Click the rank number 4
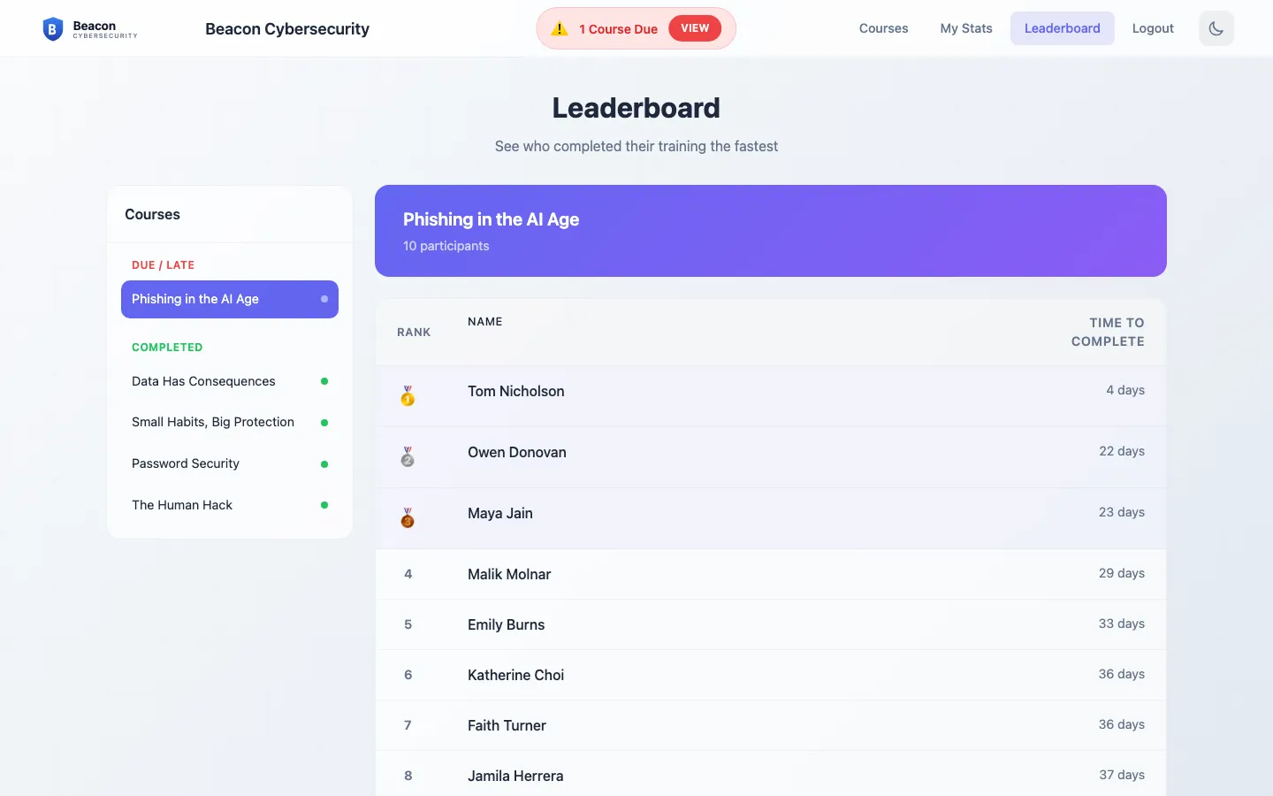 [x=408, y=574]
